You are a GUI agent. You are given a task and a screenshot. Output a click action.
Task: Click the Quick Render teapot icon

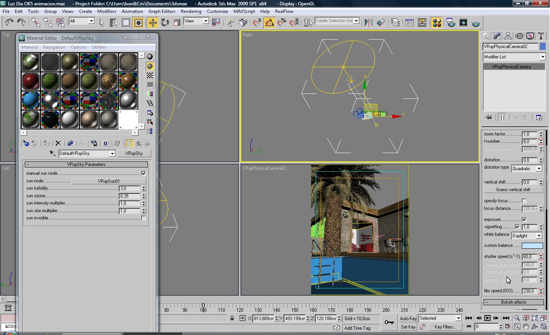point(476,23)
